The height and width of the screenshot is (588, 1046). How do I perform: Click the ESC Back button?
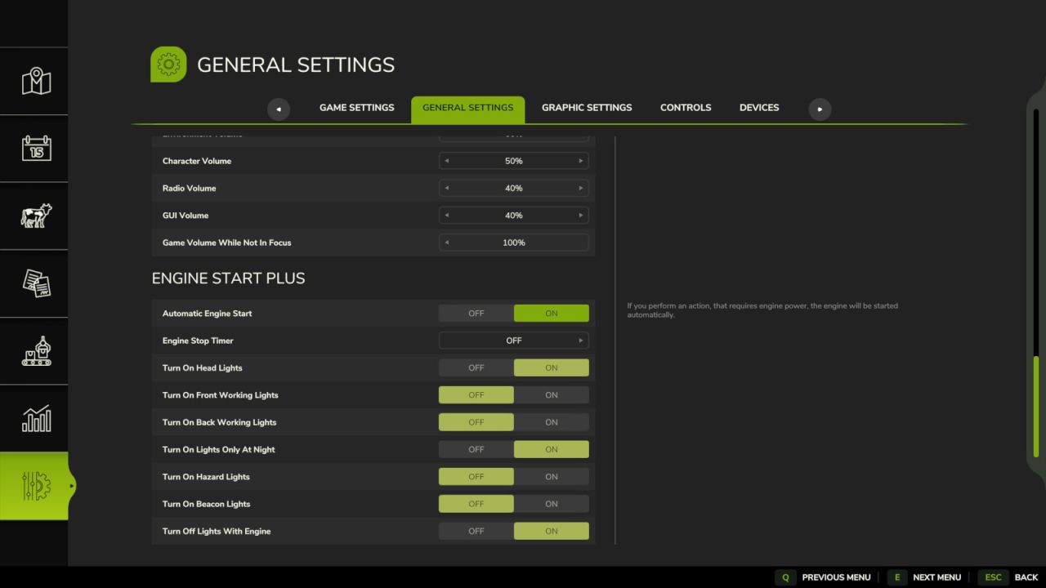1008,577
